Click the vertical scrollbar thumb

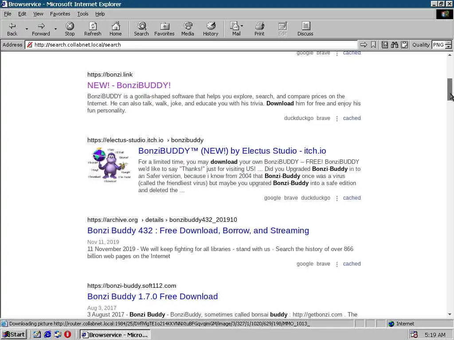coord(450,89)
